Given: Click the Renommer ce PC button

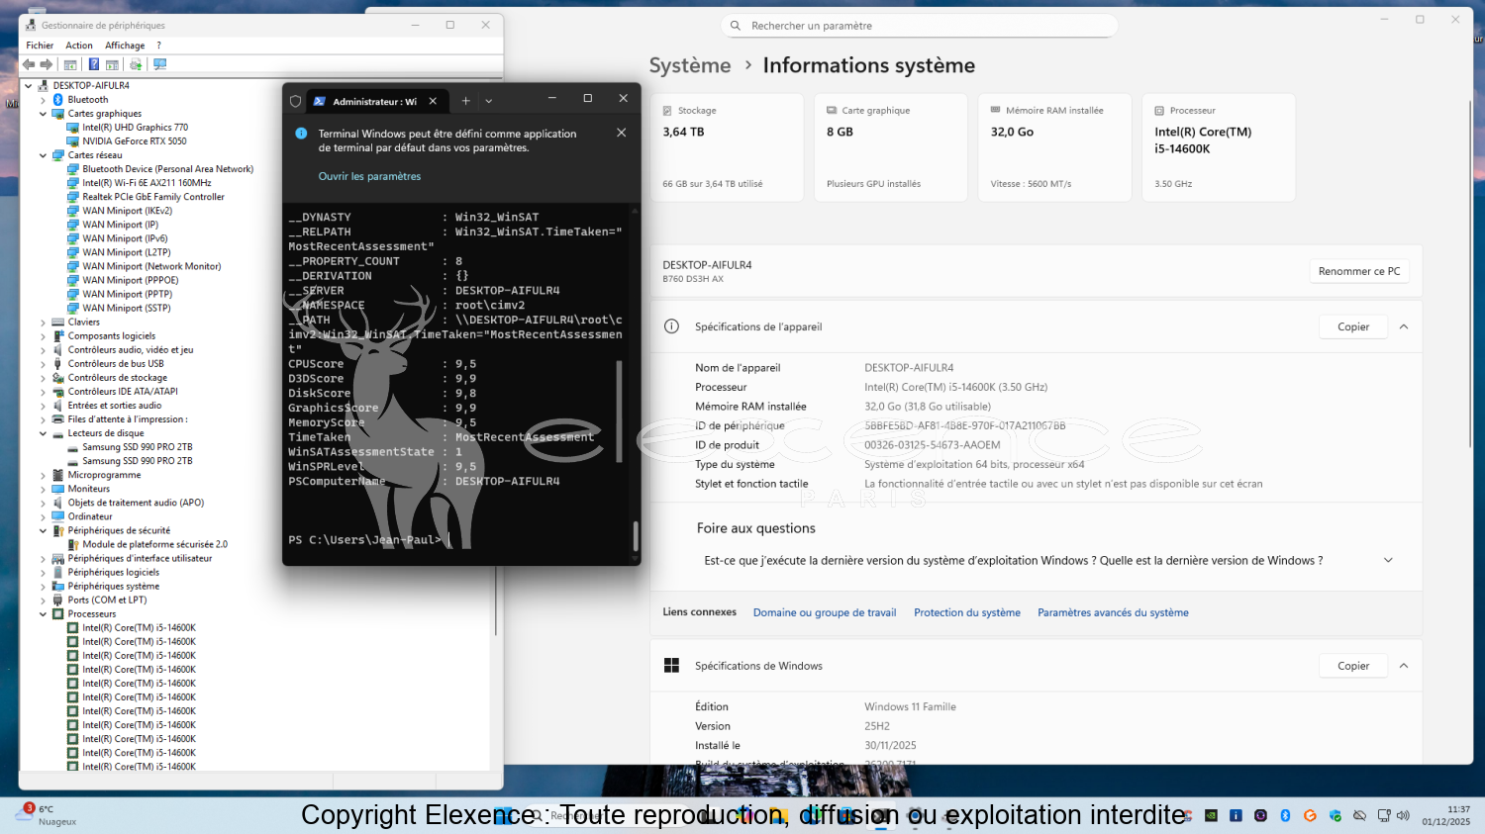Looking at the screenshot, I should 1358,271.
